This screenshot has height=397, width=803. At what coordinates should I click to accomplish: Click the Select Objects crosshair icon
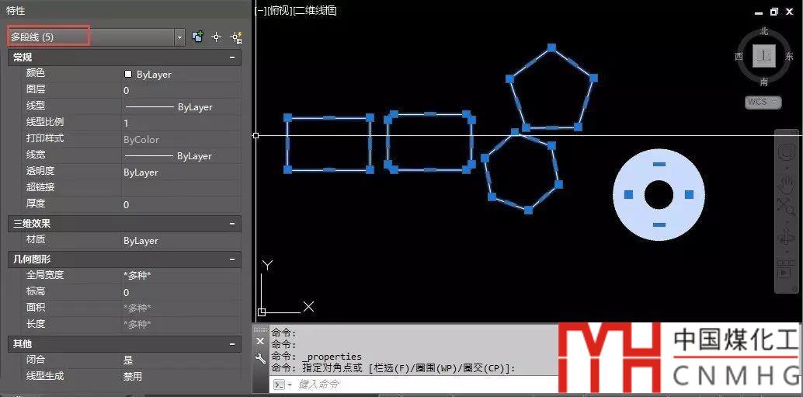pyautogui.click(x=217, y=37)
